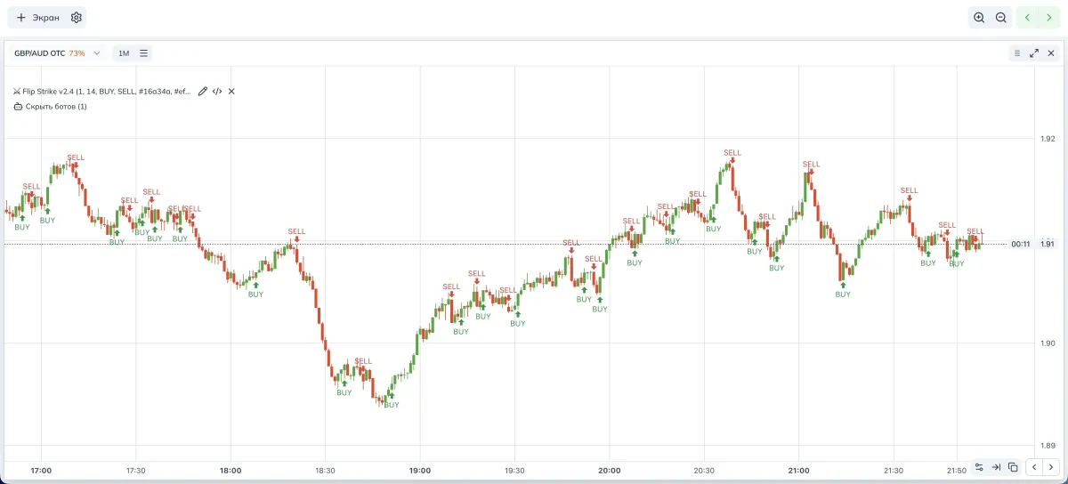Open chart settings sliders icon
1068x484 pixels.
coord(979,467)
